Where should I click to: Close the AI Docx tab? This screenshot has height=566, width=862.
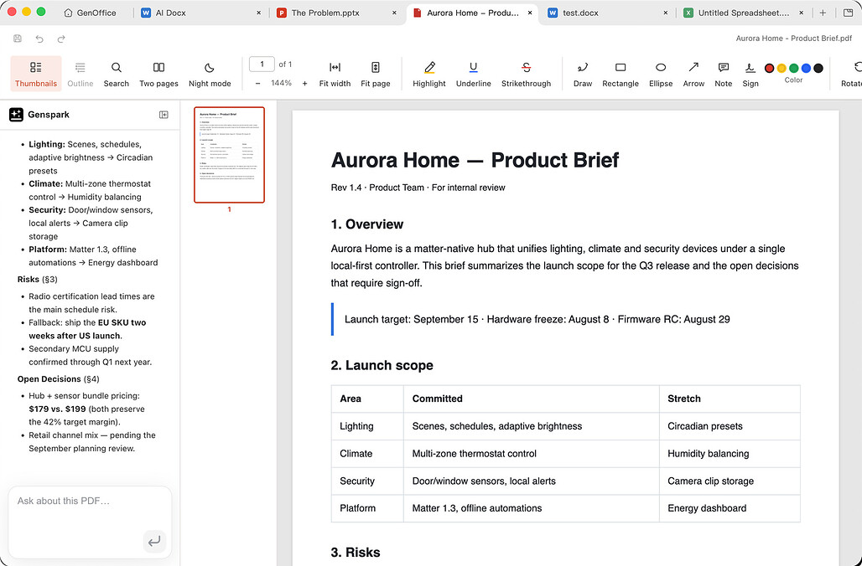tap(259, 13)
